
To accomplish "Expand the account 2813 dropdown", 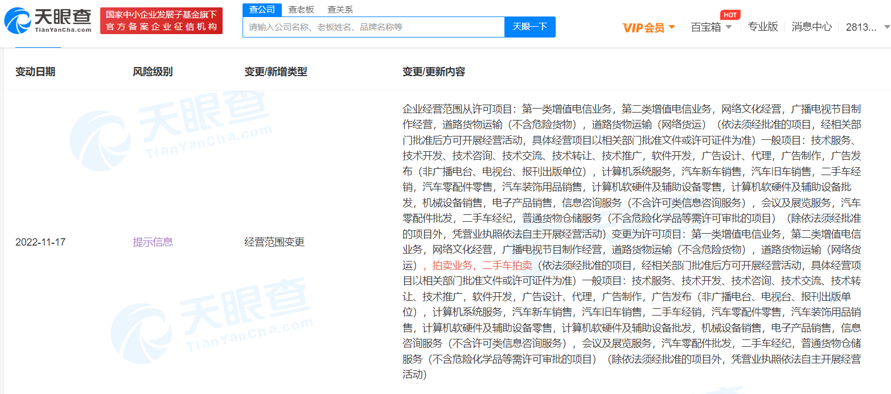I will [863, 27].
